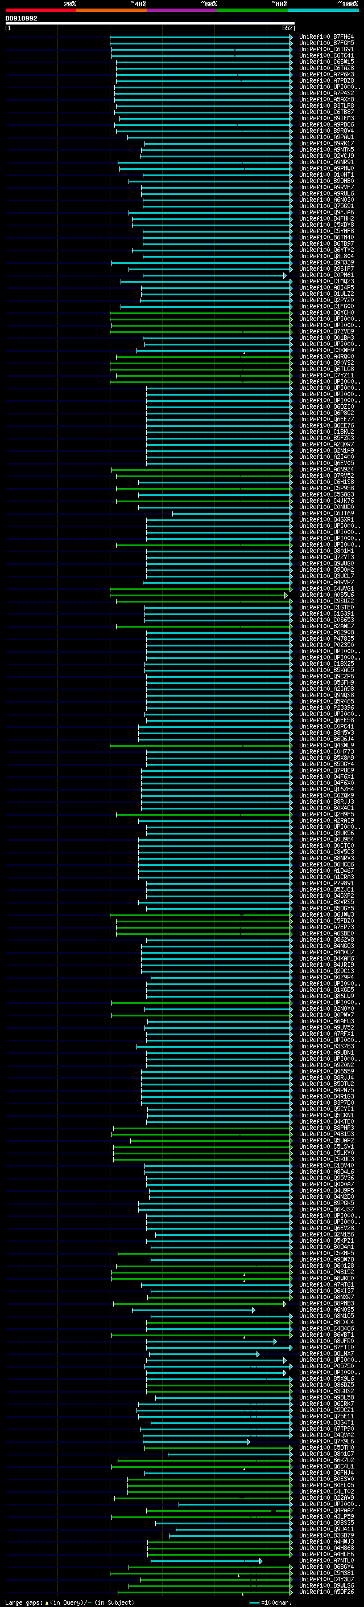The height and width of the screenshot is (1607, 364).
Task: Click the UniRef100_Q10HT1 label
Action: point(326,174)
